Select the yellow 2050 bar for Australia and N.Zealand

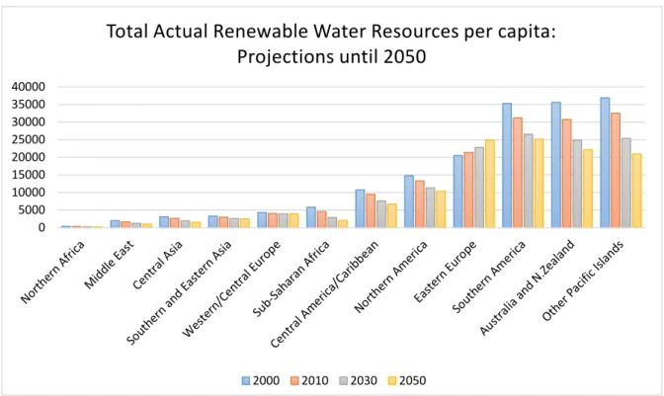click(588, 189)
